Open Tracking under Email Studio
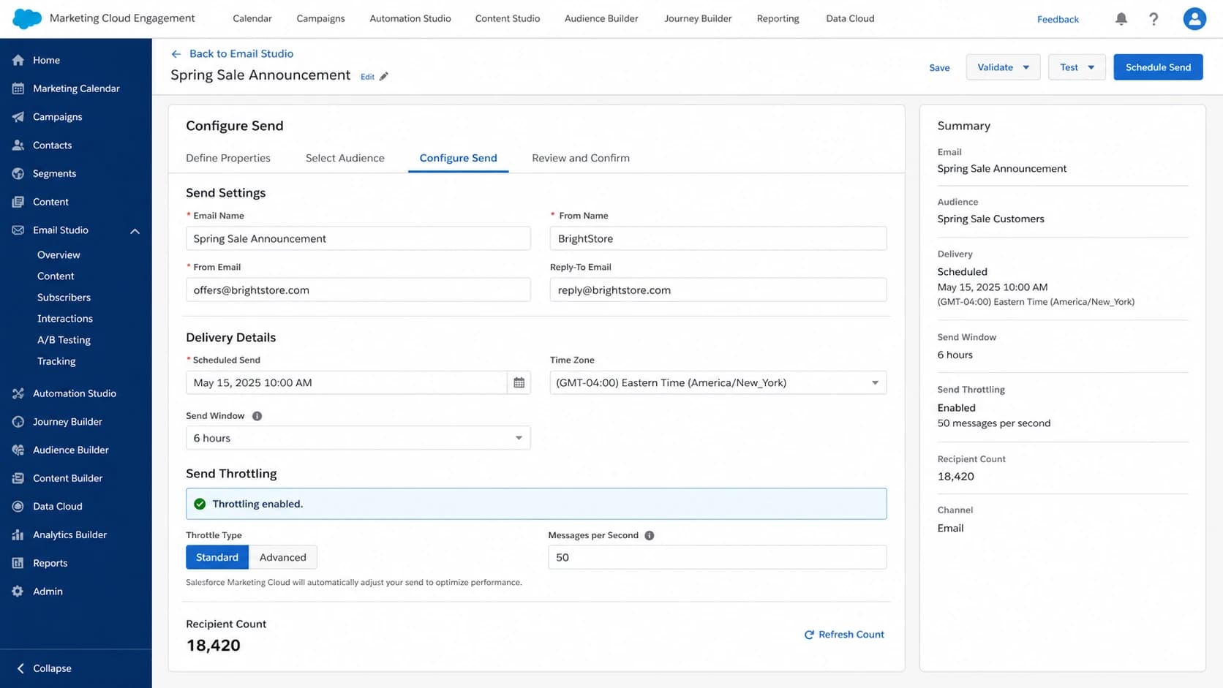Image resolution: width=1223 pixels, height=688 pixels. pyautogui.click(x=56, y=361)
